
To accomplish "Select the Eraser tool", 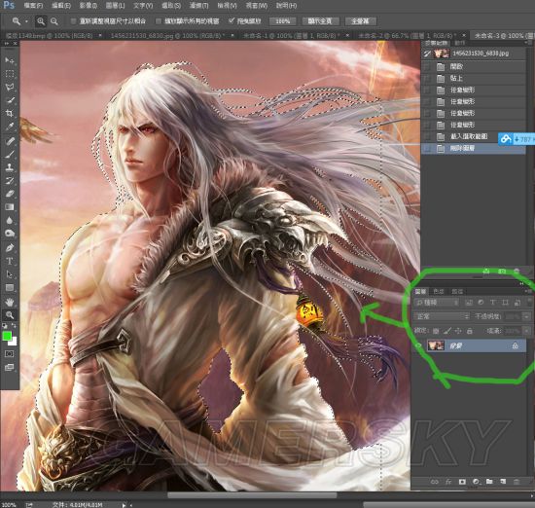I will [10, 194].
